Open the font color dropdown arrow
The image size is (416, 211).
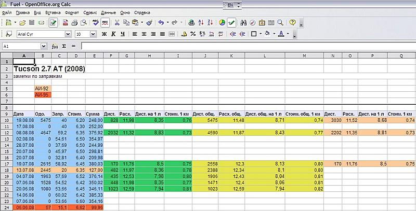[x=288, y=34]
